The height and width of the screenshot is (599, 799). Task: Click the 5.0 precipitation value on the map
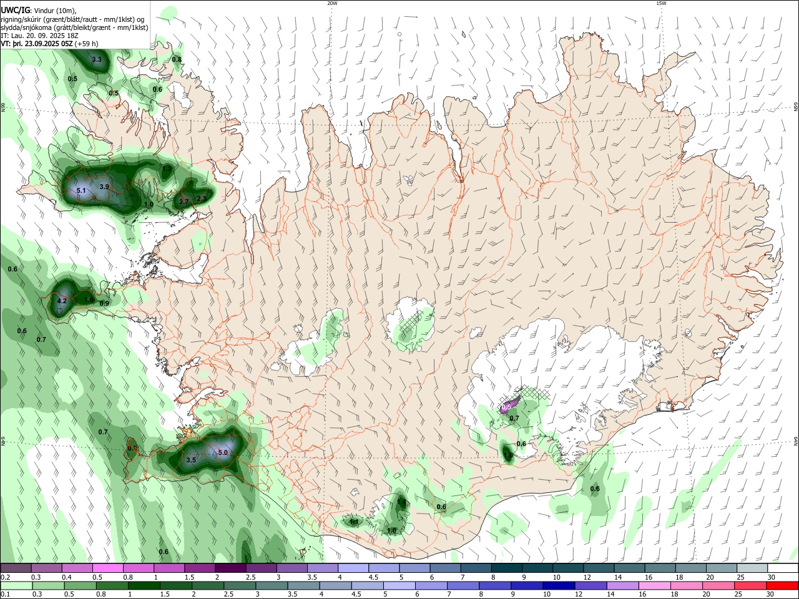[223, 452]
